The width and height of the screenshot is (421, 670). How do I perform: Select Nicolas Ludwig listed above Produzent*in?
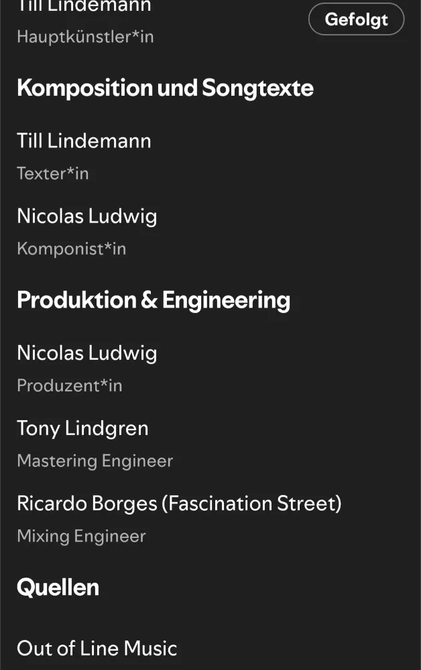(86, 352)
